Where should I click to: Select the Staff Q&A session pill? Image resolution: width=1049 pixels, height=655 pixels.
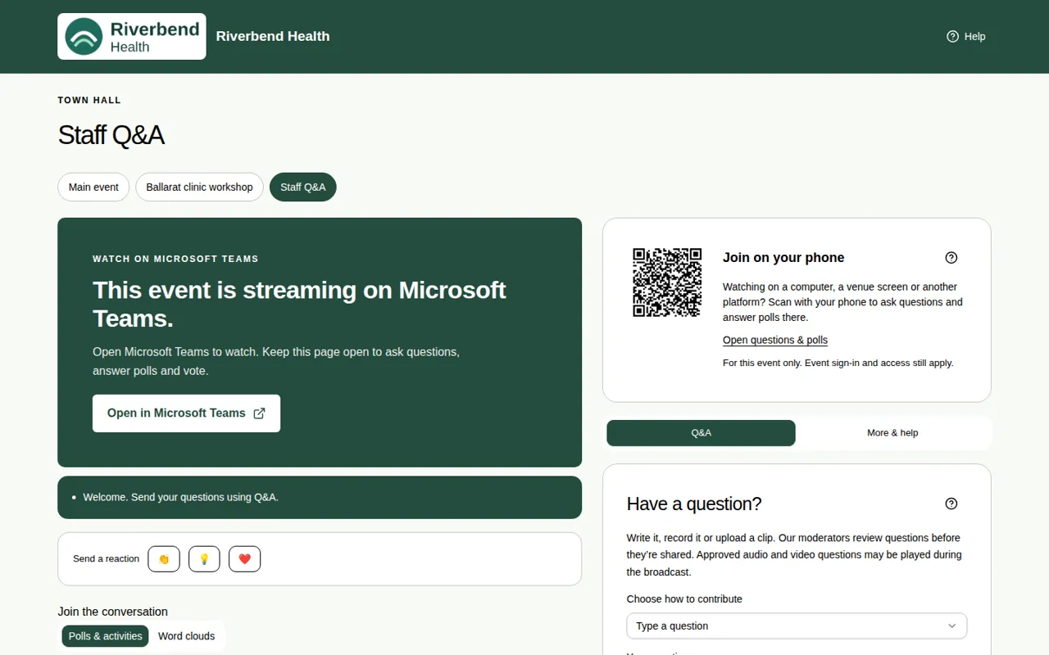click(303, 187)
